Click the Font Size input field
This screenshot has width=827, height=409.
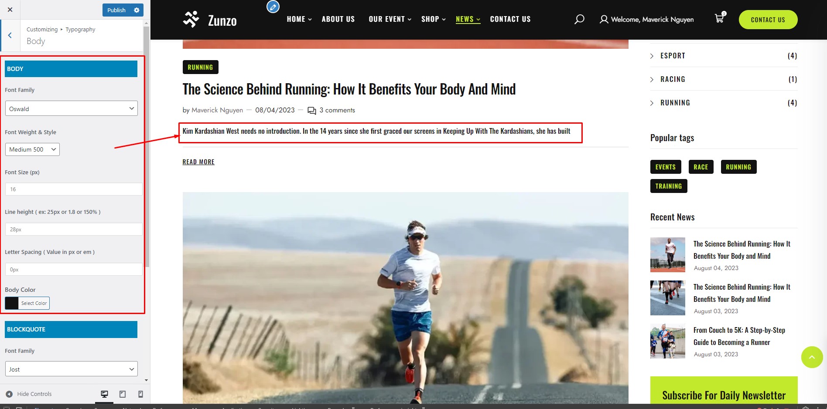[x=74, y=189]
